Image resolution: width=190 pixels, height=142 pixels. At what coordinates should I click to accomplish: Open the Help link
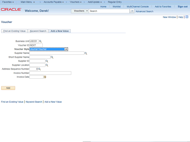pyautogui.click(x=180, y=17)
